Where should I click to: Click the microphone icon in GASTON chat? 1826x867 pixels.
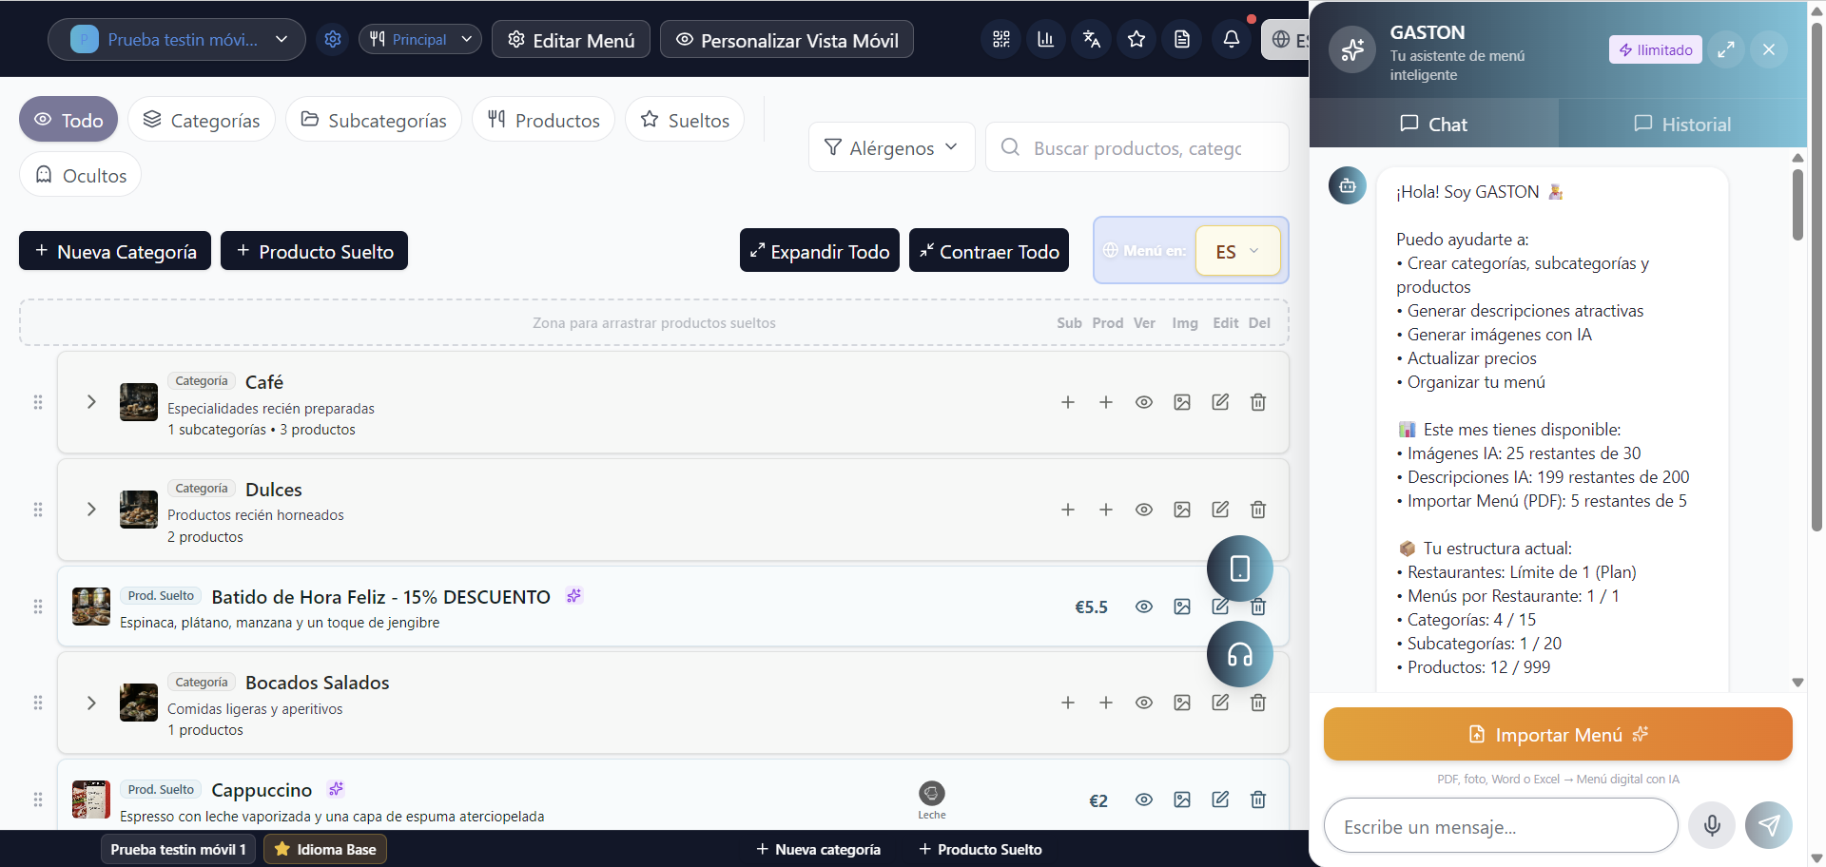(x=1711, y=825)
